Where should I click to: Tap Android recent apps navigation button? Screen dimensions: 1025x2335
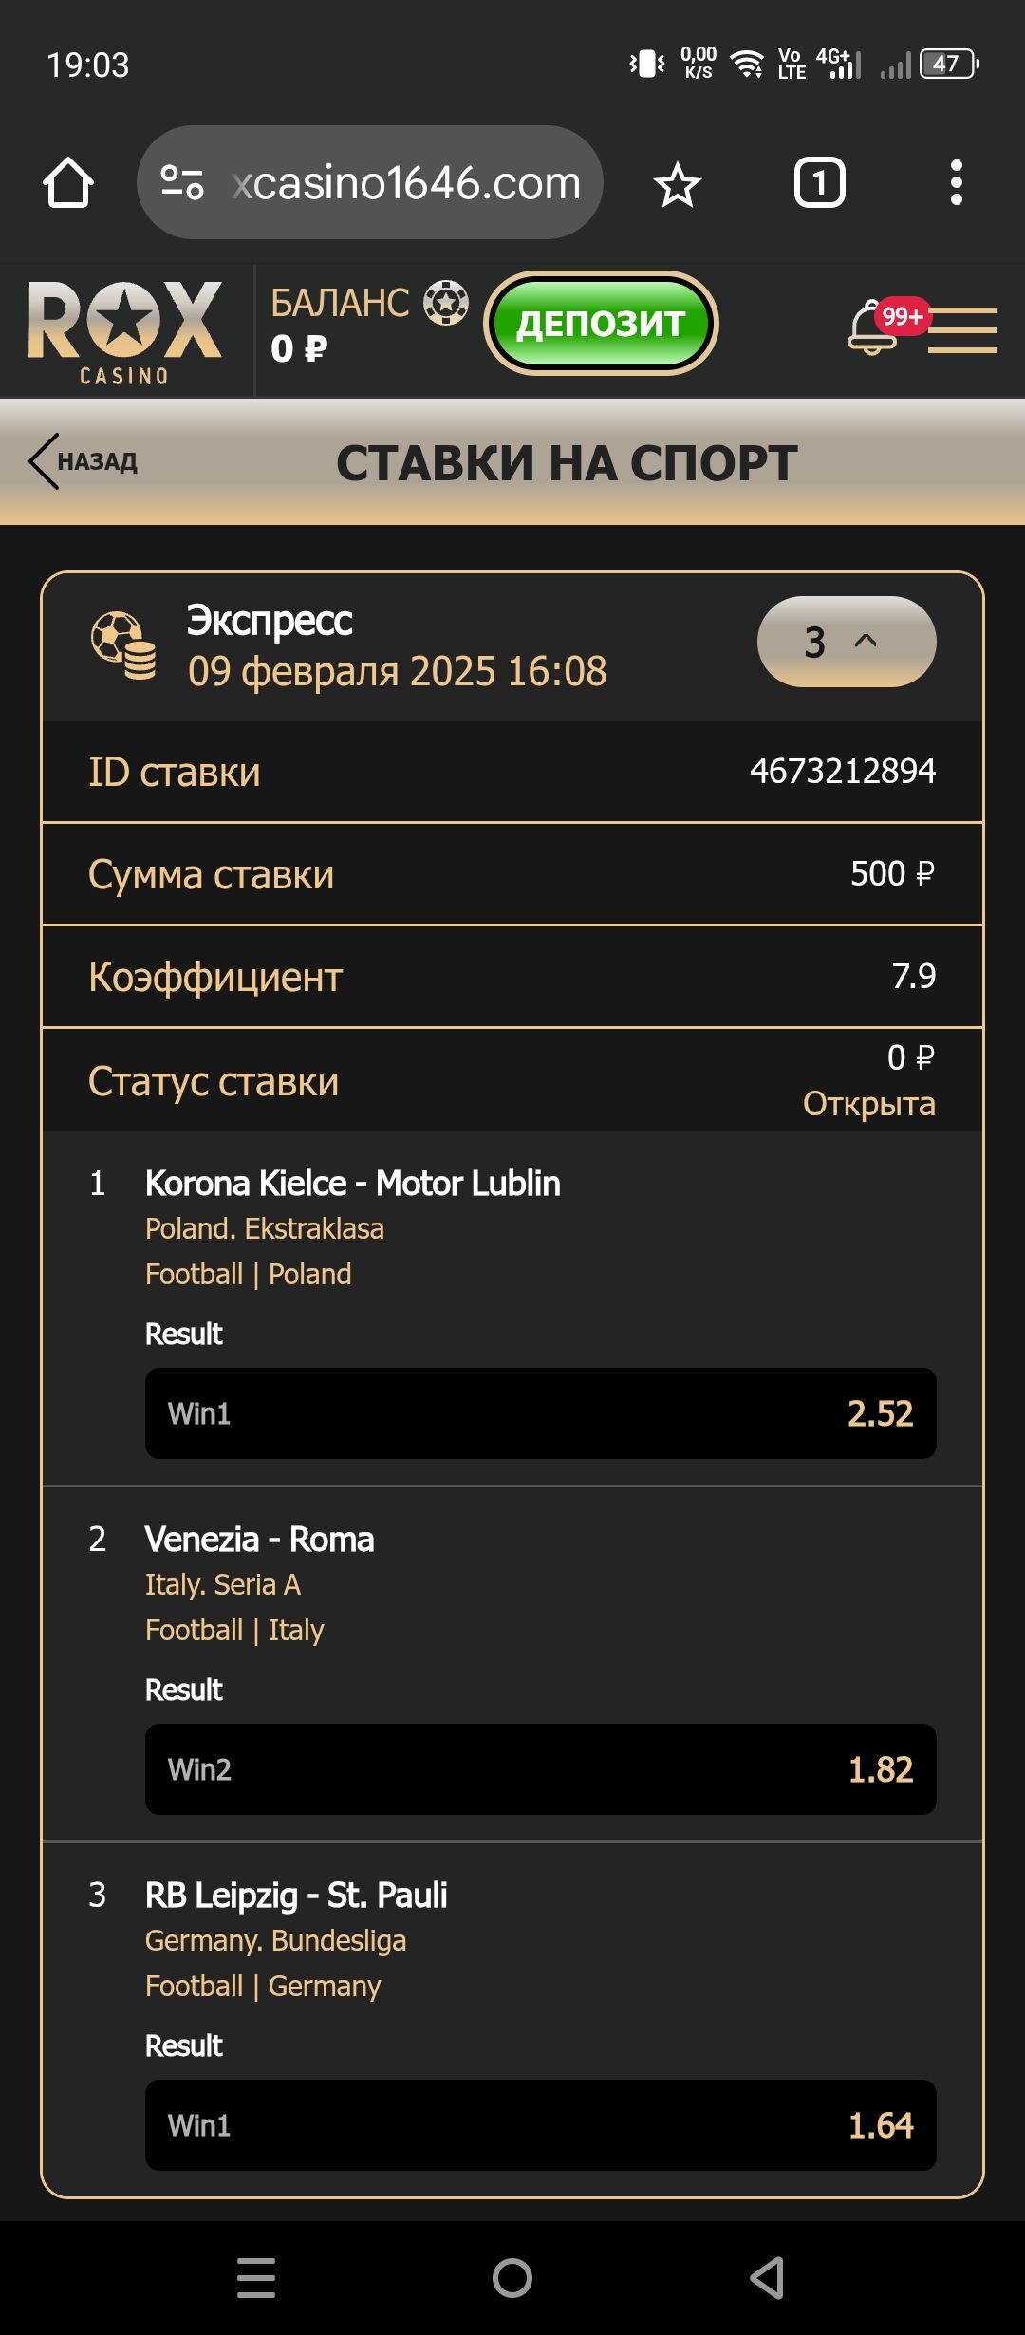pos(256,2278)
